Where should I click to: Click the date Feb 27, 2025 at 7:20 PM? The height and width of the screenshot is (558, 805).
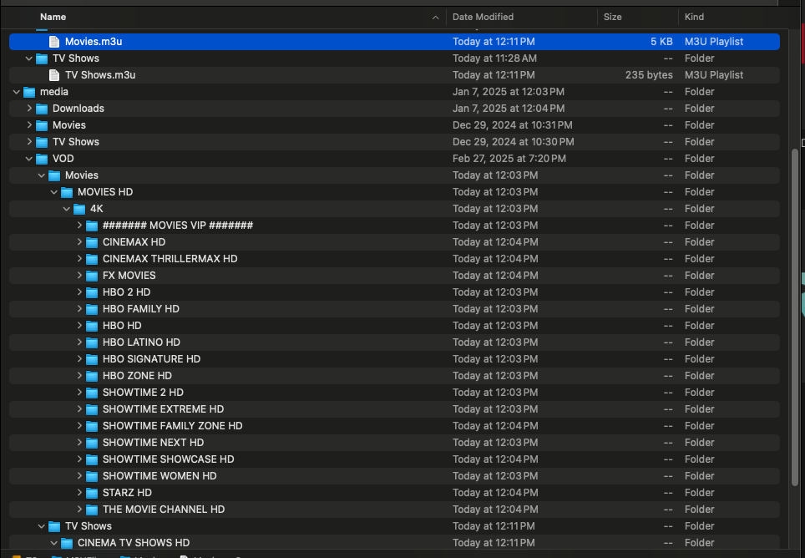click(x=509, y=159)
